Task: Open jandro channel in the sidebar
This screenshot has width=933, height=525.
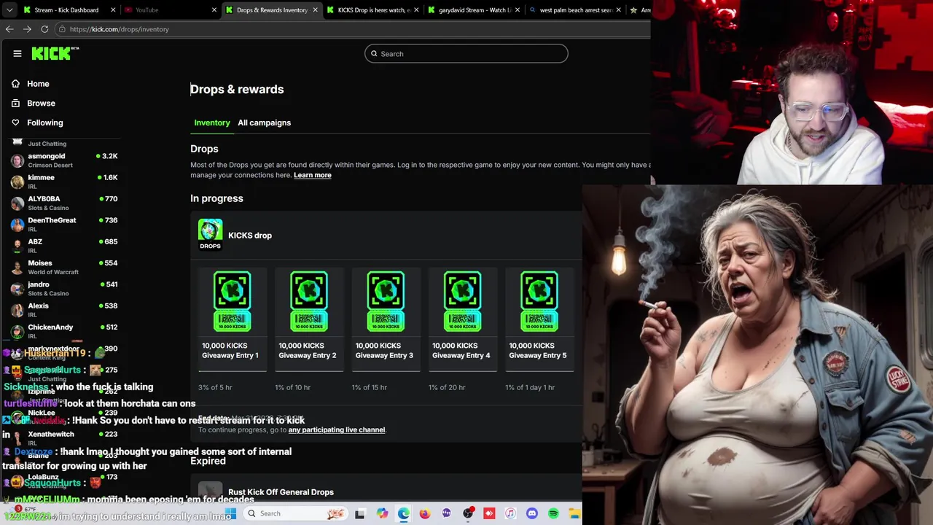Action: tap(65, 289)
